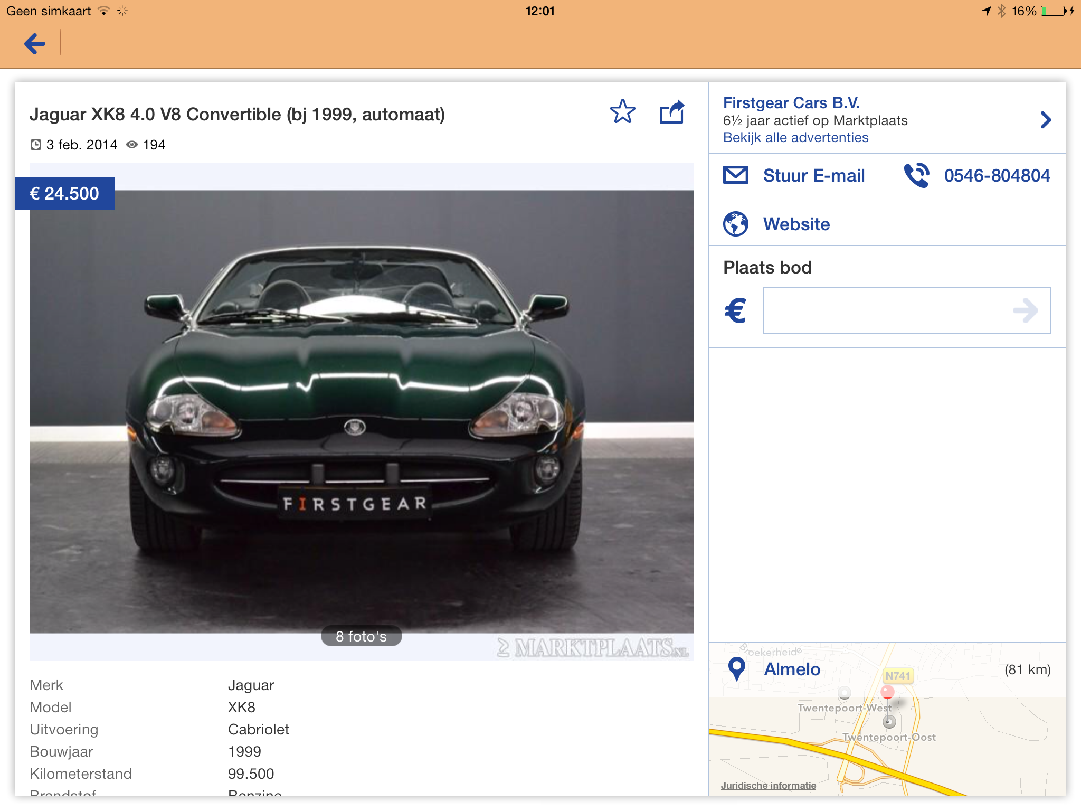
Task: Tap the location services arrow in status bar
Action: pos(986,11)
